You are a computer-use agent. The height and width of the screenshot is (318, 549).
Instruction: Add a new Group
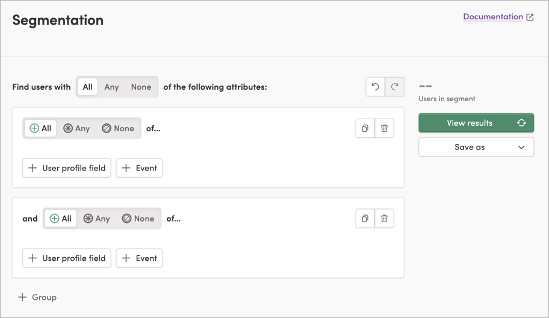(37, 297)
